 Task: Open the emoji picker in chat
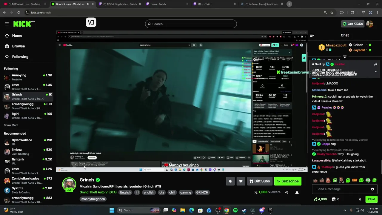(x=372, y=189)
